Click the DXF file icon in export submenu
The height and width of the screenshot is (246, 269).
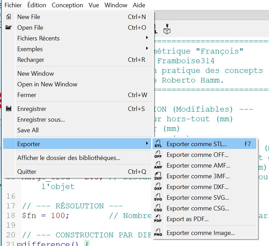[x=158, y=187]
